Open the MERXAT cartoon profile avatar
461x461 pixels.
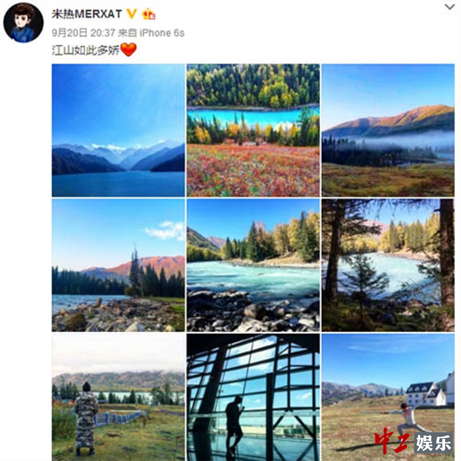[x=23, y=23]
